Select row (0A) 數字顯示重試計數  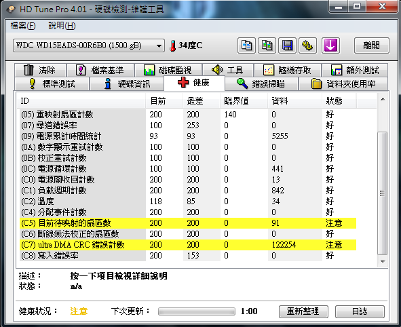(x=188, y=147)
